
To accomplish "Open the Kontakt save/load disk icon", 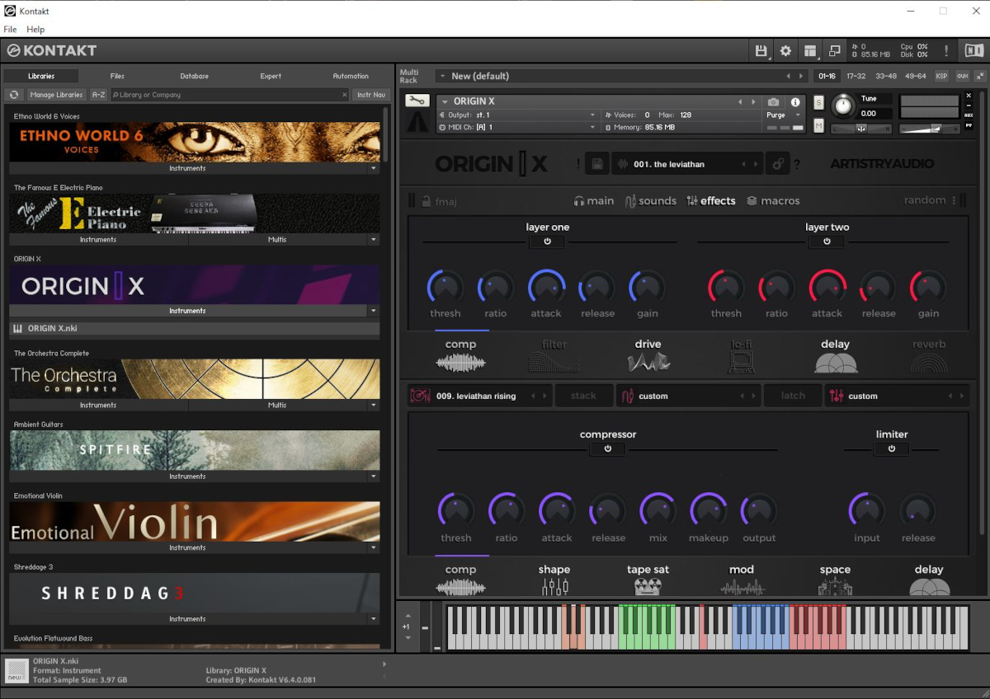I will point(761,51).
